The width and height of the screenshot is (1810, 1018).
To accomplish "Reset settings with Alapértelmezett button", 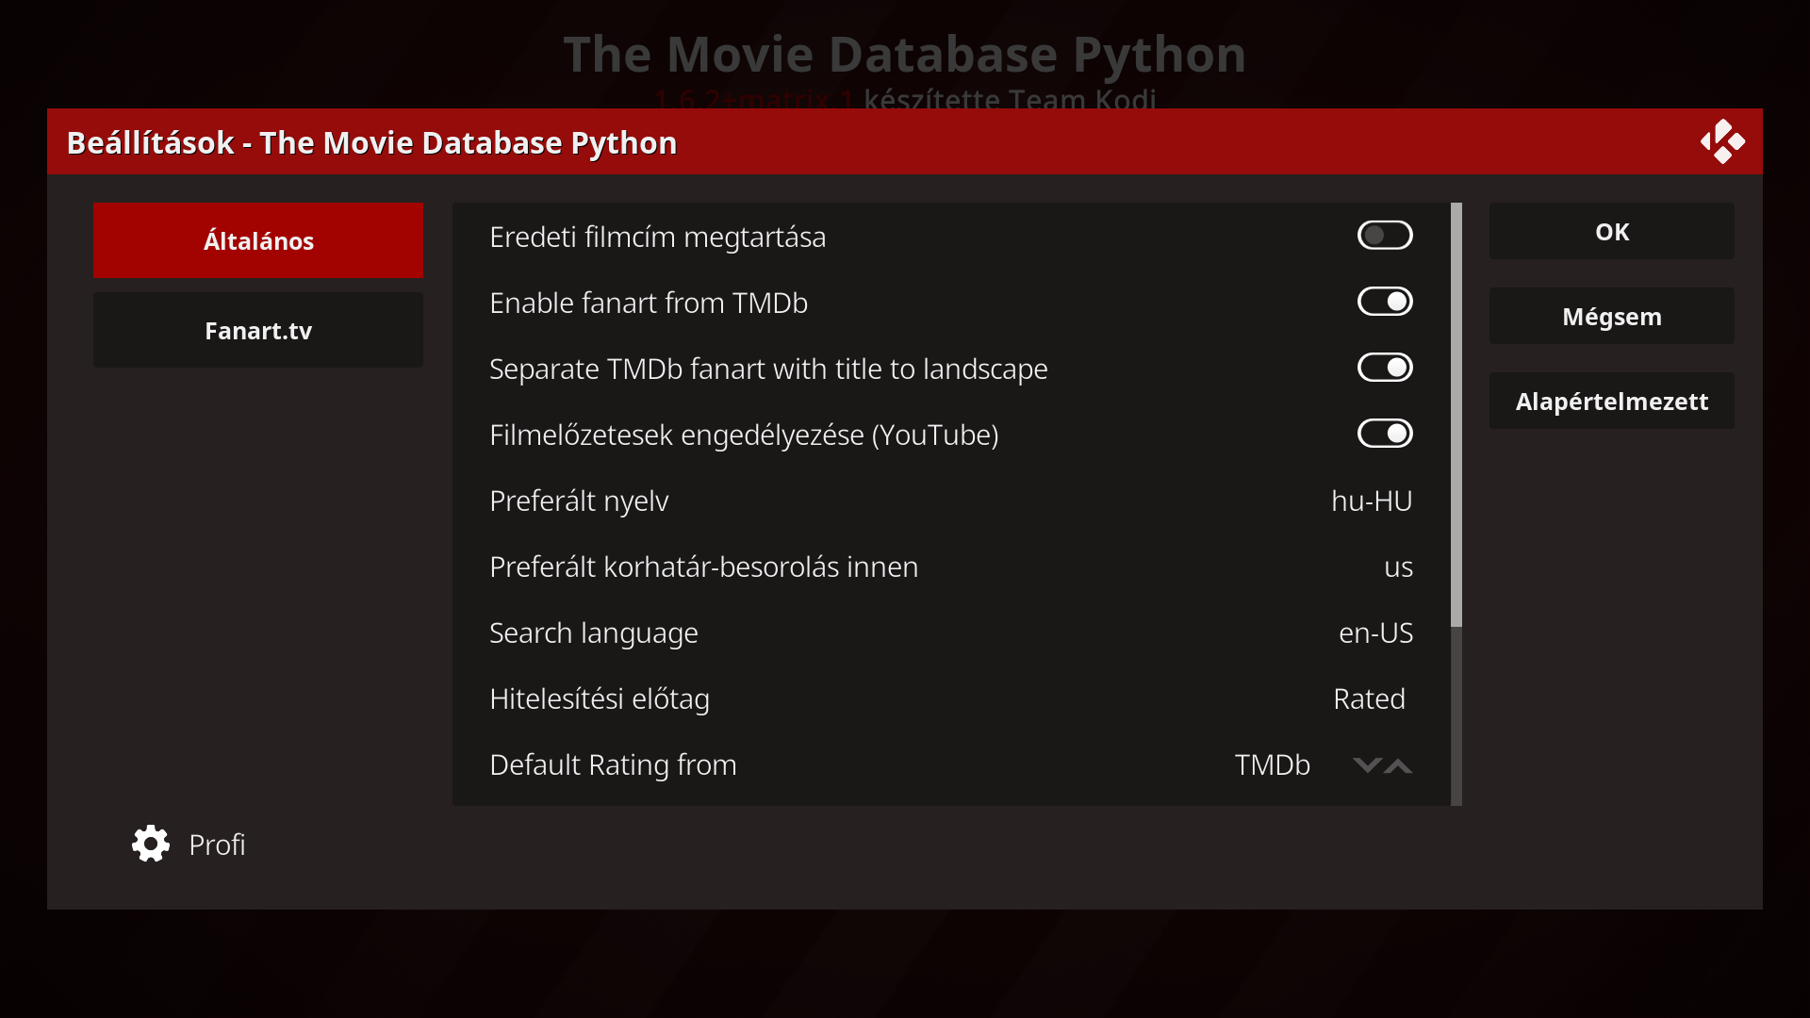I will [1611, 401].
